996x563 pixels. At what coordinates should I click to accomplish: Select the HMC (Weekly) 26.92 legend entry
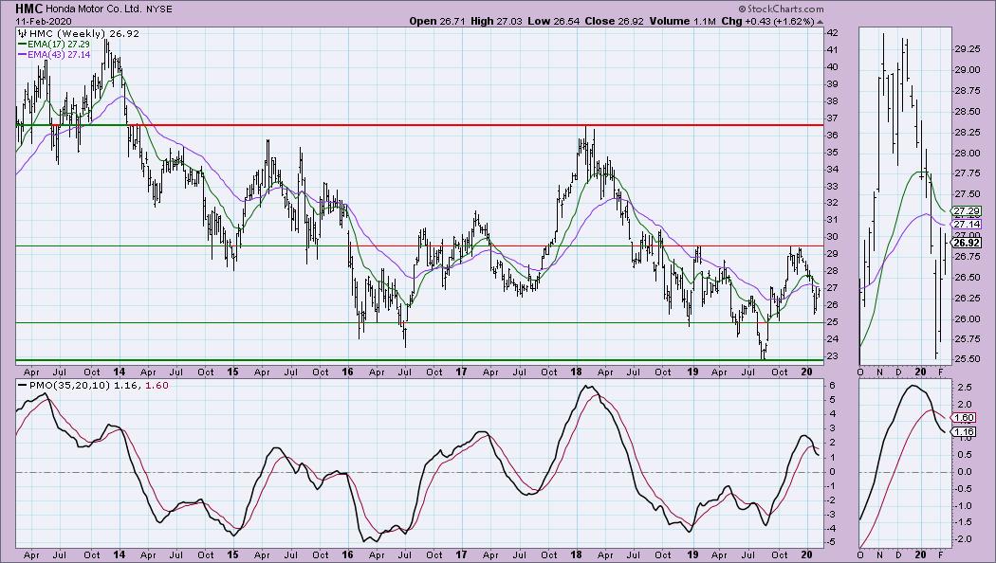click(83, 33)
